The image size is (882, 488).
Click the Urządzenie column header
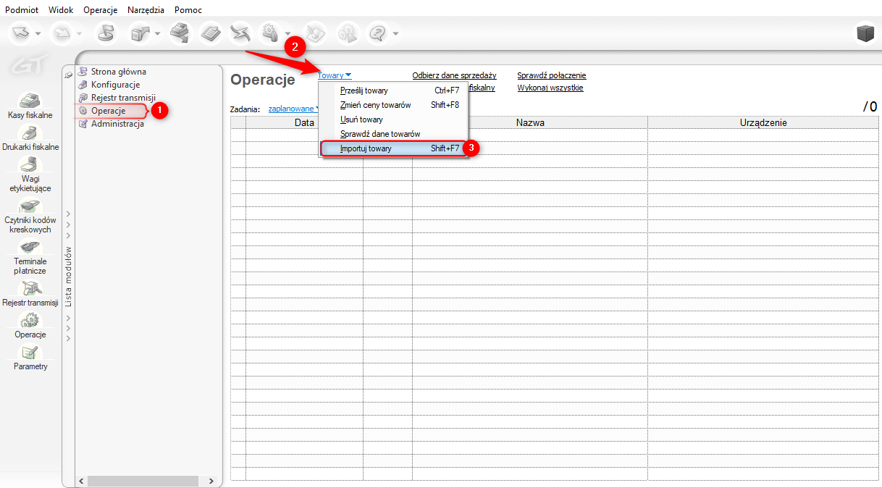763,122
